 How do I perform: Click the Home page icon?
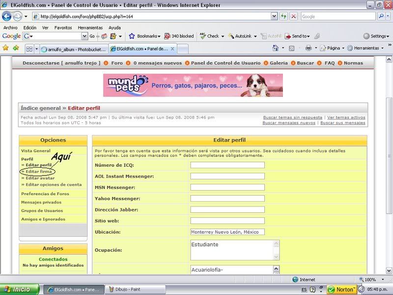[x=275, y=48]
